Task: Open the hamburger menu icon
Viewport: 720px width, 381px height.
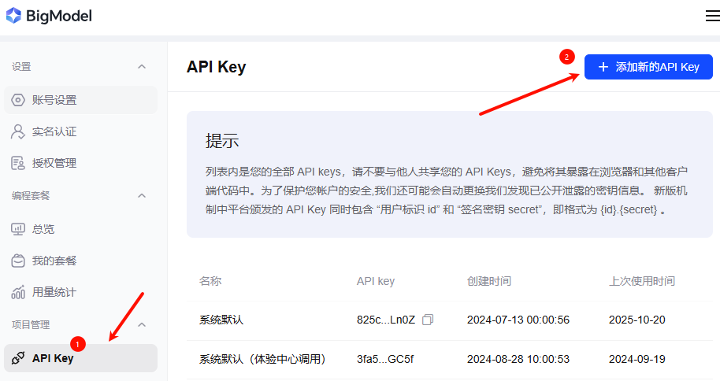Action: point(712,16)
